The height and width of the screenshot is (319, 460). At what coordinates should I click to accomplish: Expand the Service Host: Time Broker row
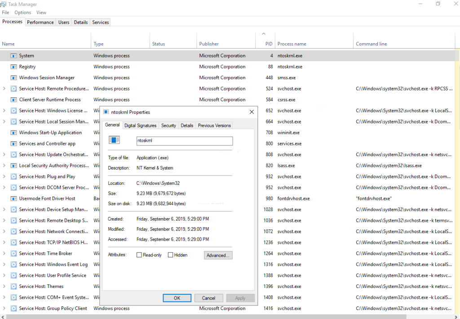click(4, 253)
